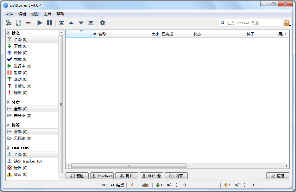The height and width of the screenshot is (192, 296).
Task: Click the torrent list scroll right arrow
Action: click(x=287, y=166)
